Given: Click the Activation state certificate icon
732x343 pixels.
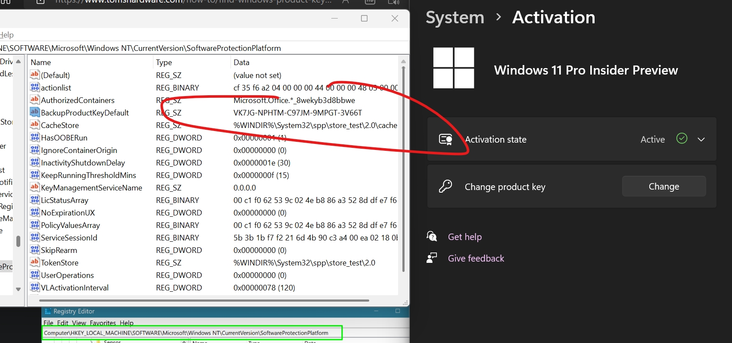Looking at the screenshot, I should [x=445, y=140].
